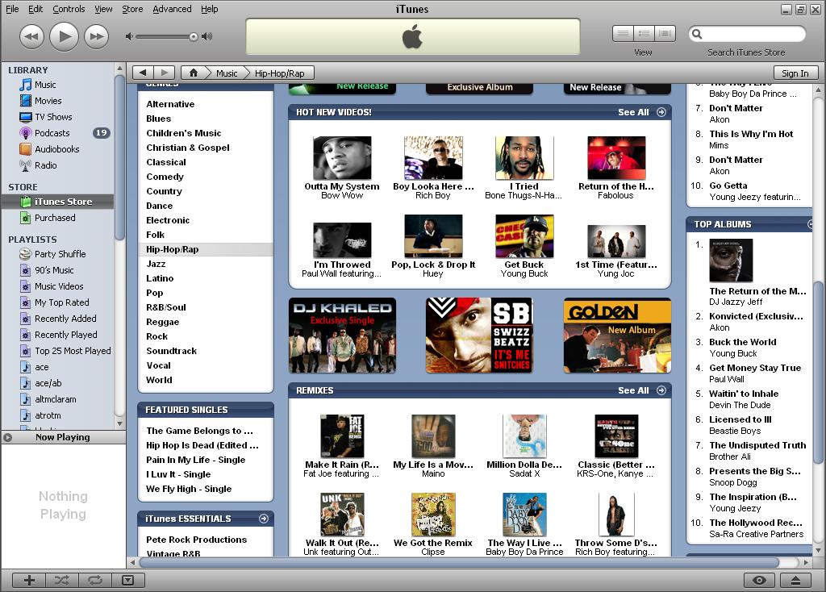Open the Pete Rock Productions essentials

point(197,540)
